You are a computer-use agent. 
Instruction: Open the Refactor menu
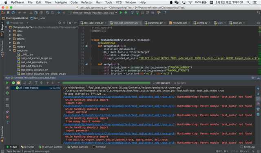click(87, 2)
